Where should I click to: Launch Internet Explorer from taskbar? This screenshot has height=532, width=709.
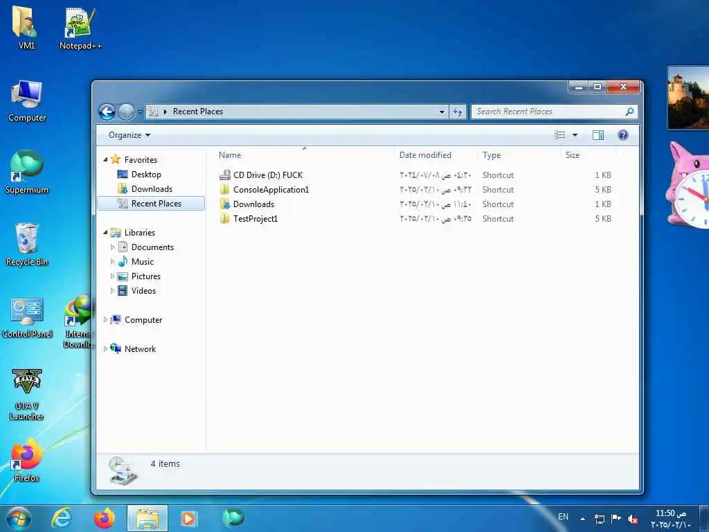click(x=61, y=518)
